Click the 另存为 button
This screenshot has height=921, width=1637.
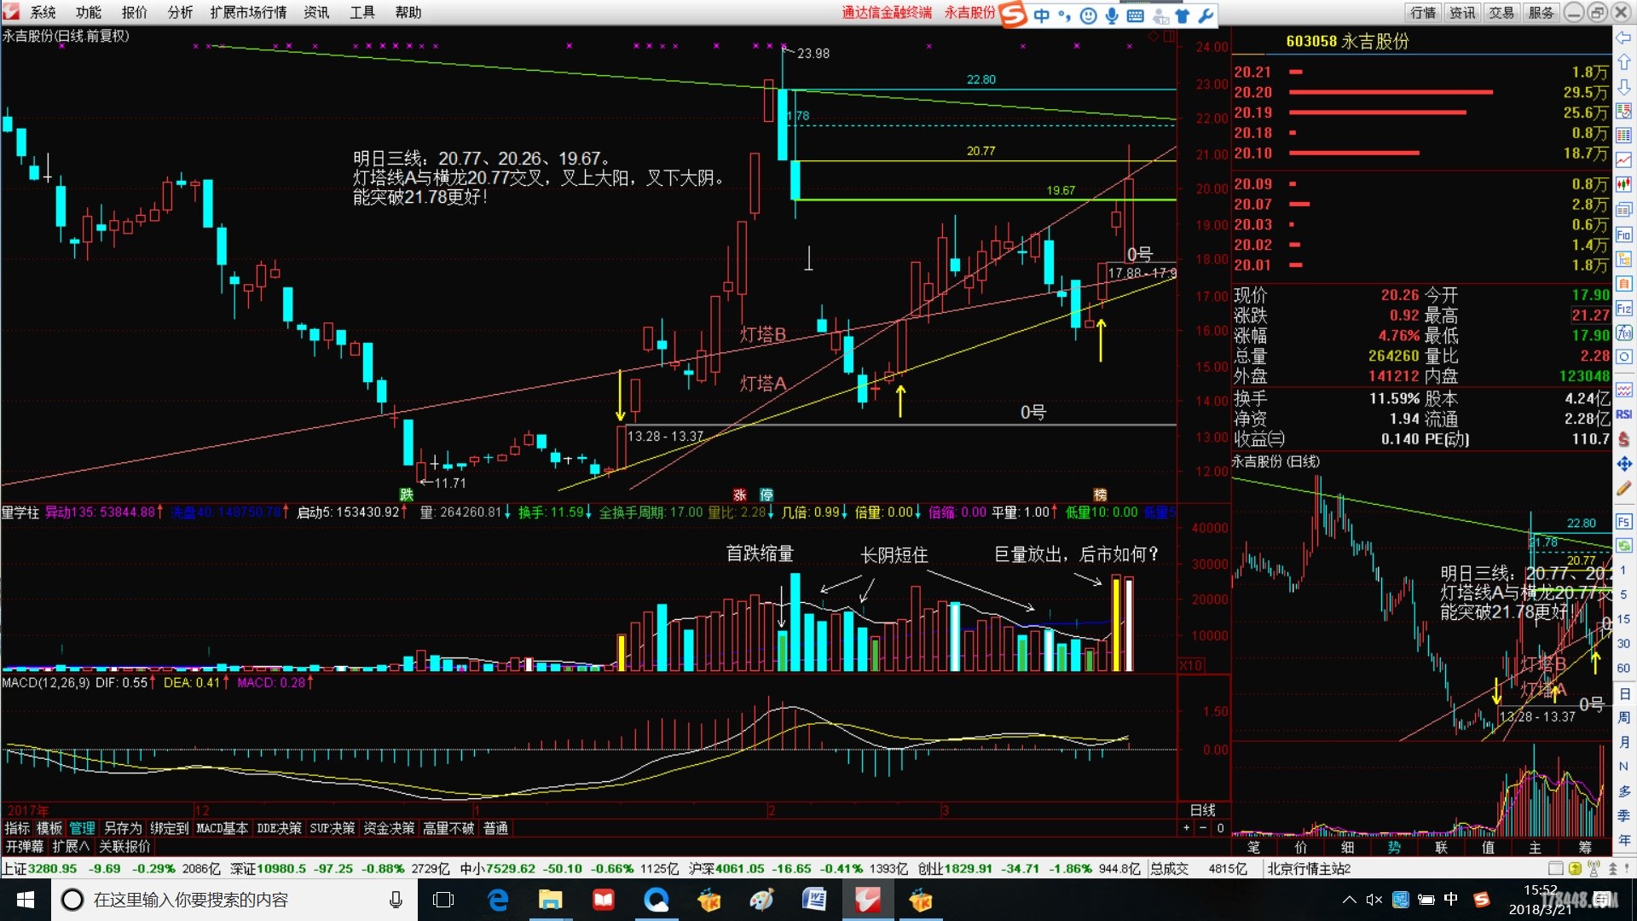click(x=123, y=828)
